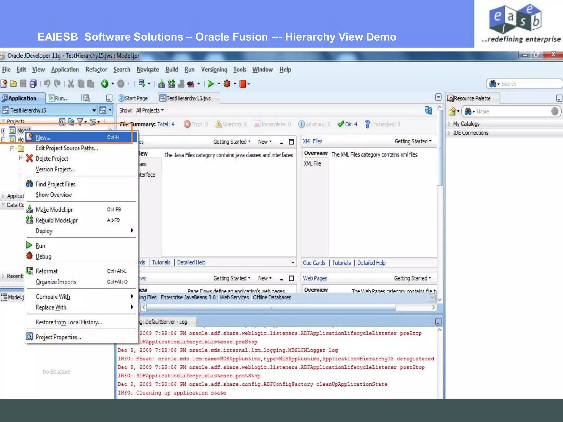Click the horizontal scrollbar in overview
Image resolution: width=563 pixels, height=422 pixels.
(271, 307)
